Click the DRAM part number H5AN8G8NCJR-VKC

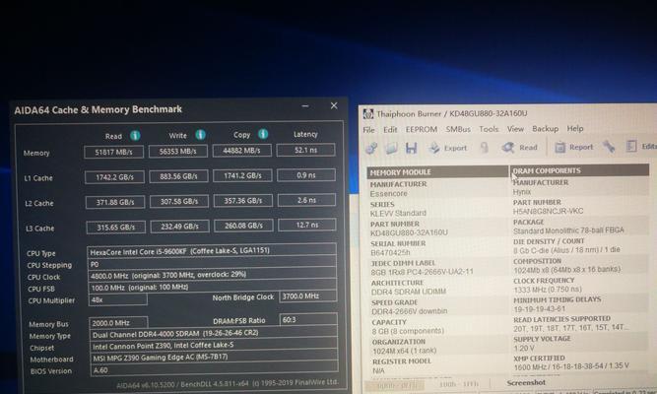[548, 211]
